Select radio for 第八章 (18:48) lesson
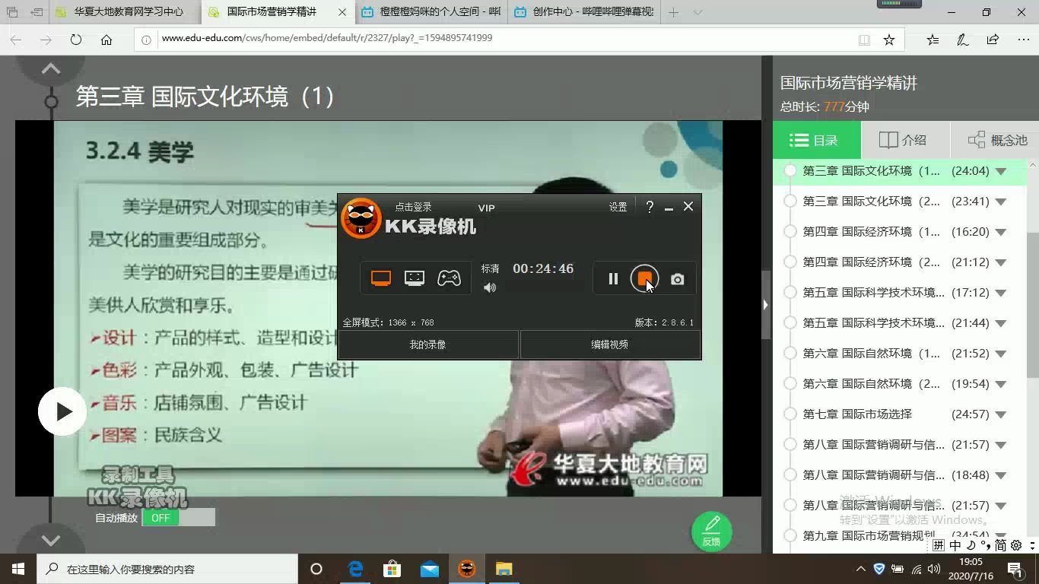 point(790,474)
